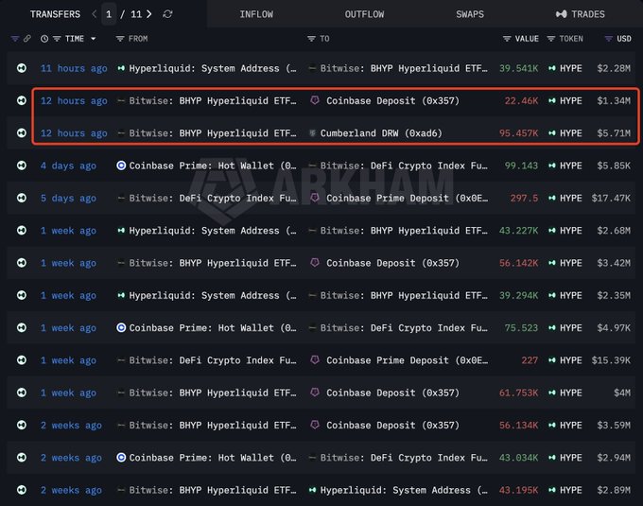Click the link icon in header row
Viewport: 643px width, 506px height.
coord(27,39)
